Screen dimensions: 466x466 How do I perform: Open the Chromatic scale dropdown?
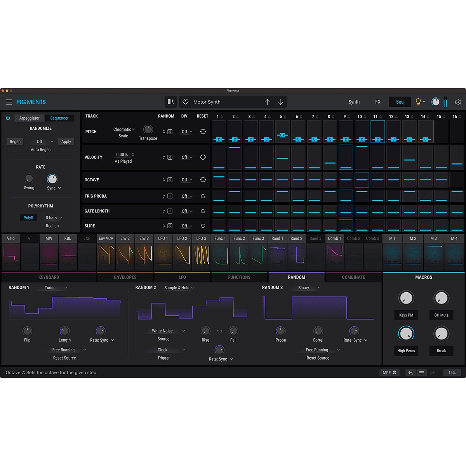[x=124, y=130]
